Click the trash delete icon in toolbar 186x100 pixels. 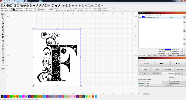coord(31,6)
